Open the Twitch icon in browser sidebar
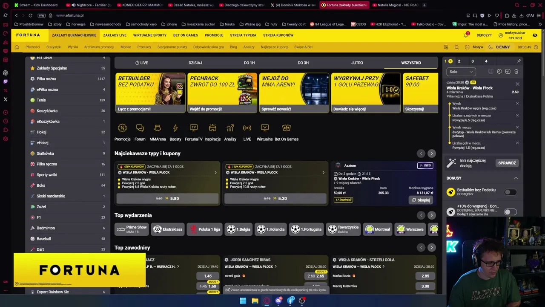Screen dimensions: 545x307 pyautogui.click(x=6, y=81)
